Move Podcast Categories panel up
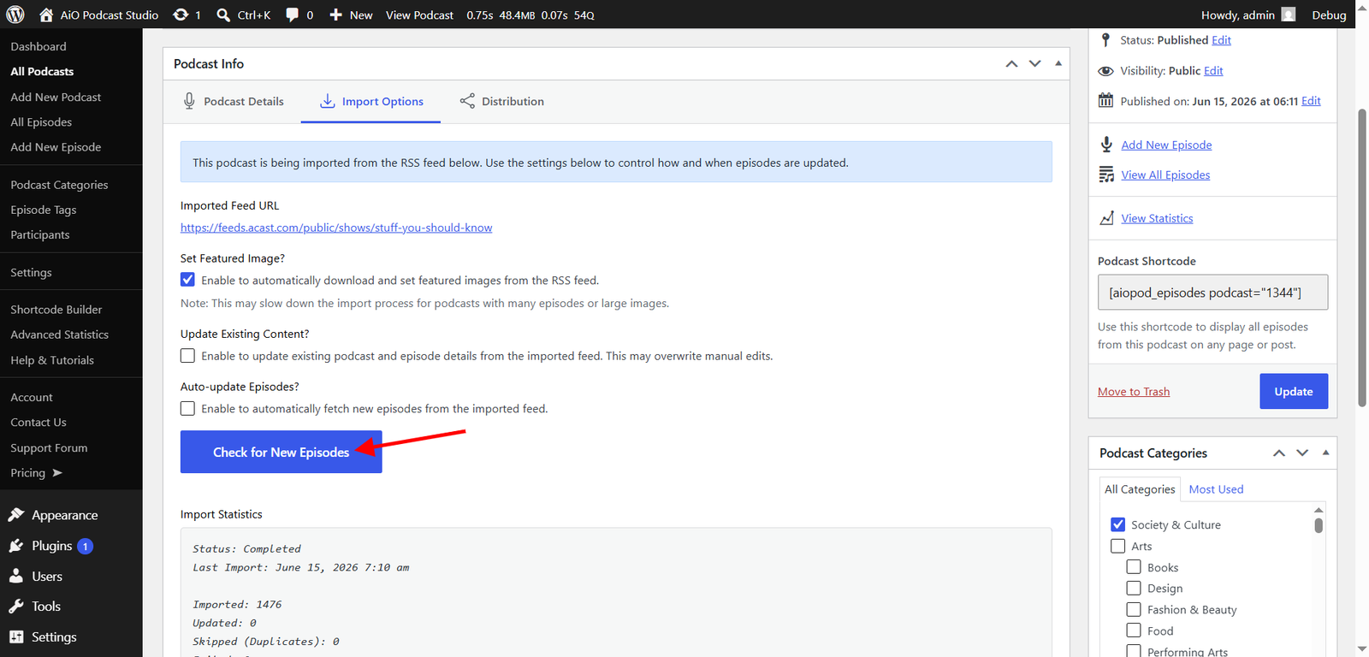 click(1278, 453)
